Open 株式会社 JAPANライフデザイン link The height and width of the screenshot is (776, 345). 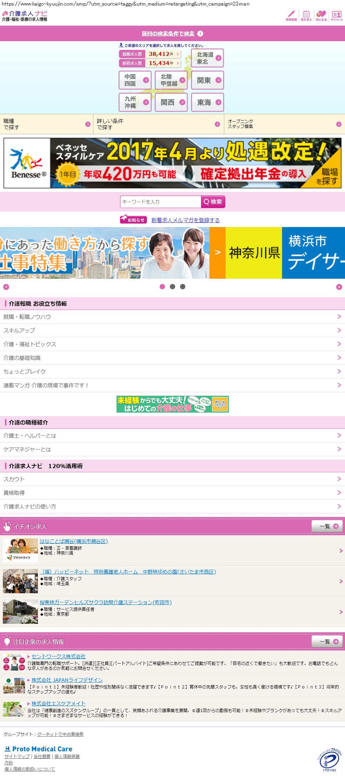pos(67,680)
